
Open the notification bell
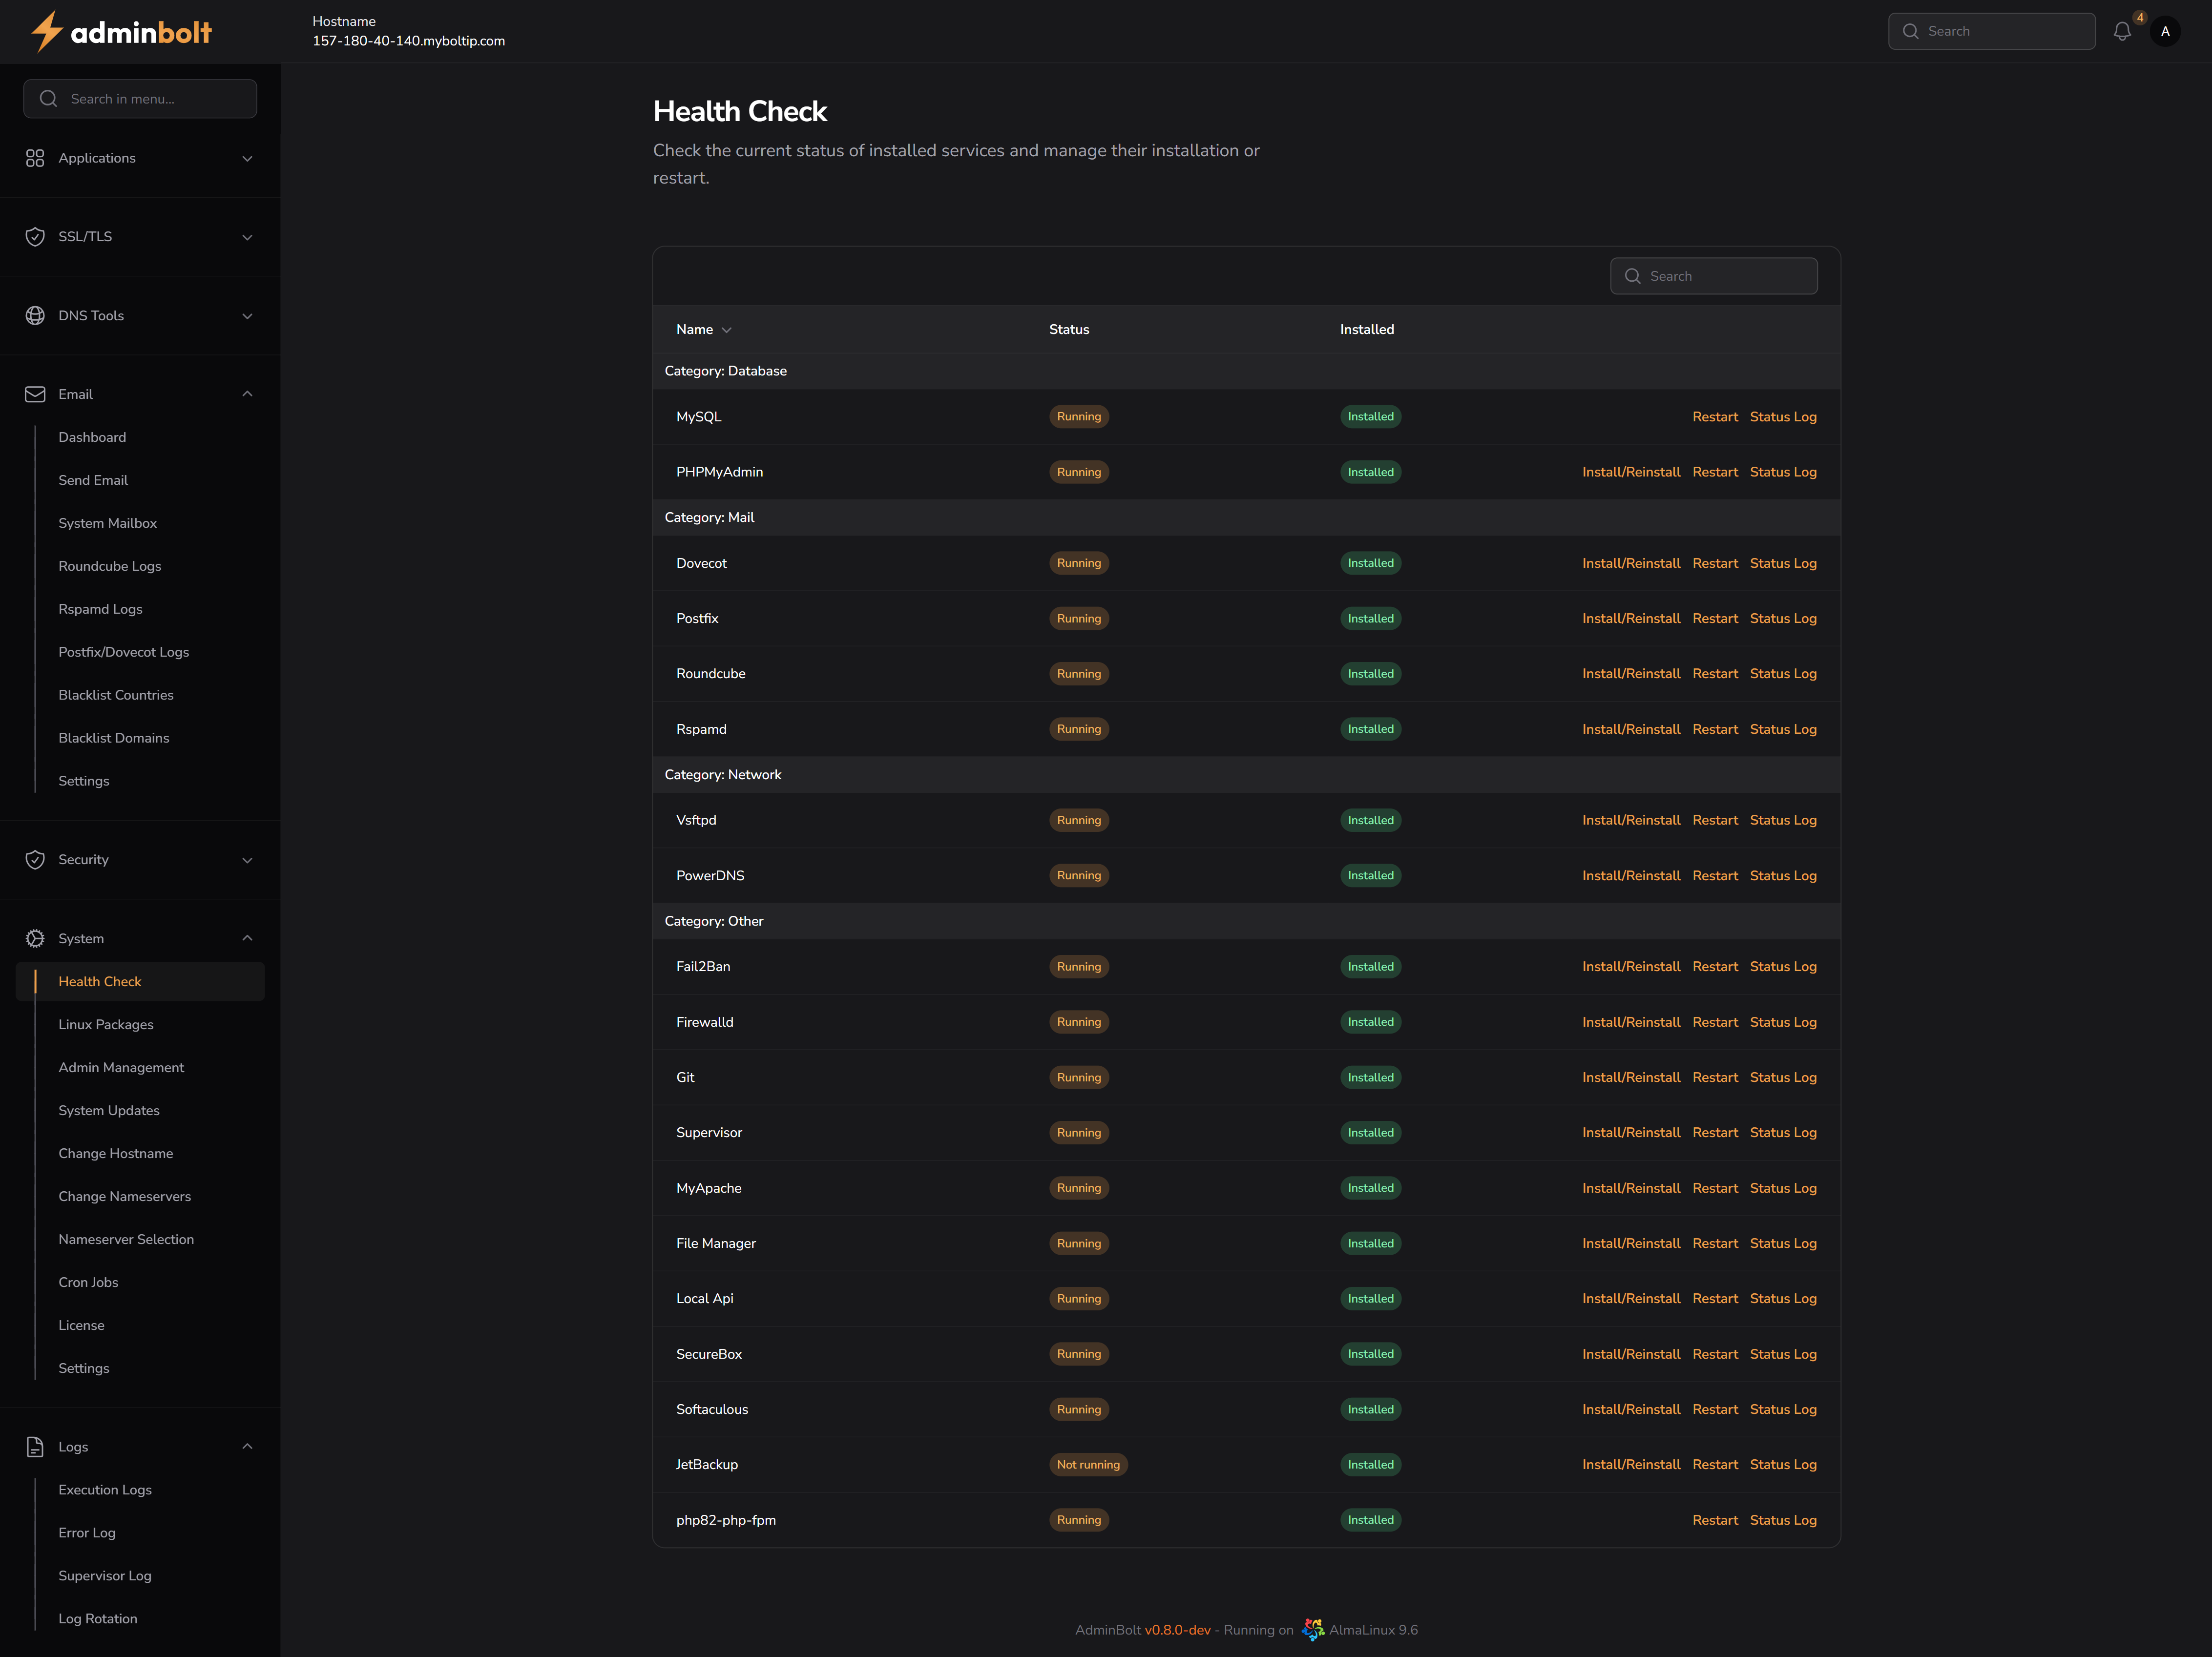[2122, 31]
